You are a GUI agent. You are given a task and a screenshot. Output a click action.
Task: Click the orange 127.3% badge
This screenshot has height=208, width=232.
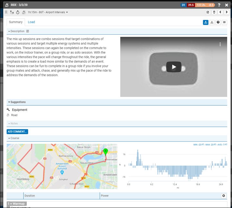[x=201, y=5]
